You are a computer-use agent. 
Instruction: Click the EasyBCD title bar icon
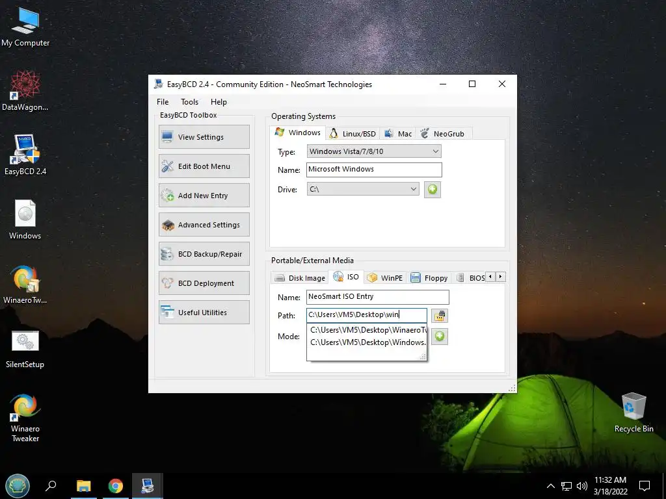click(159, 84)
